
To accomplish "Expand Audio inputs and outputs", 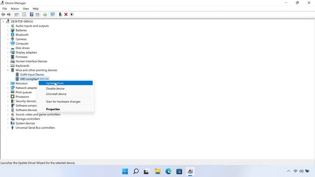I will pos(8,26).
